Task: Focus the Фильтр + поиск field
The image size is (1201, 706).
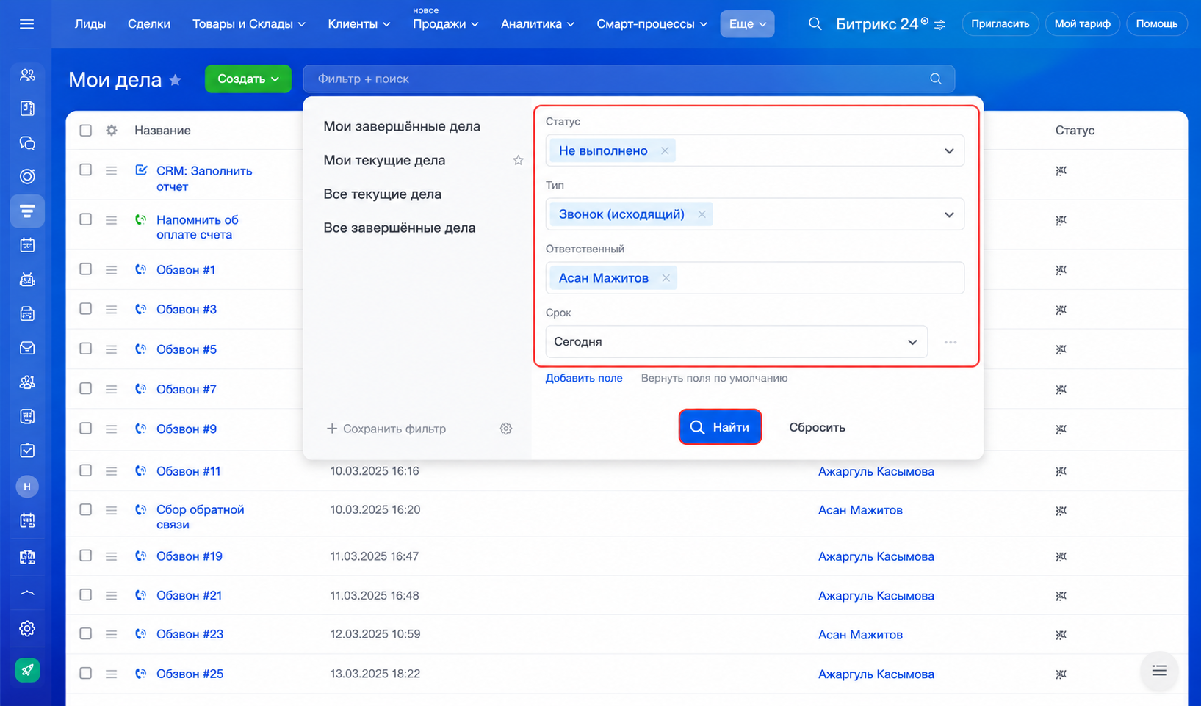Action: coord(629,79)
